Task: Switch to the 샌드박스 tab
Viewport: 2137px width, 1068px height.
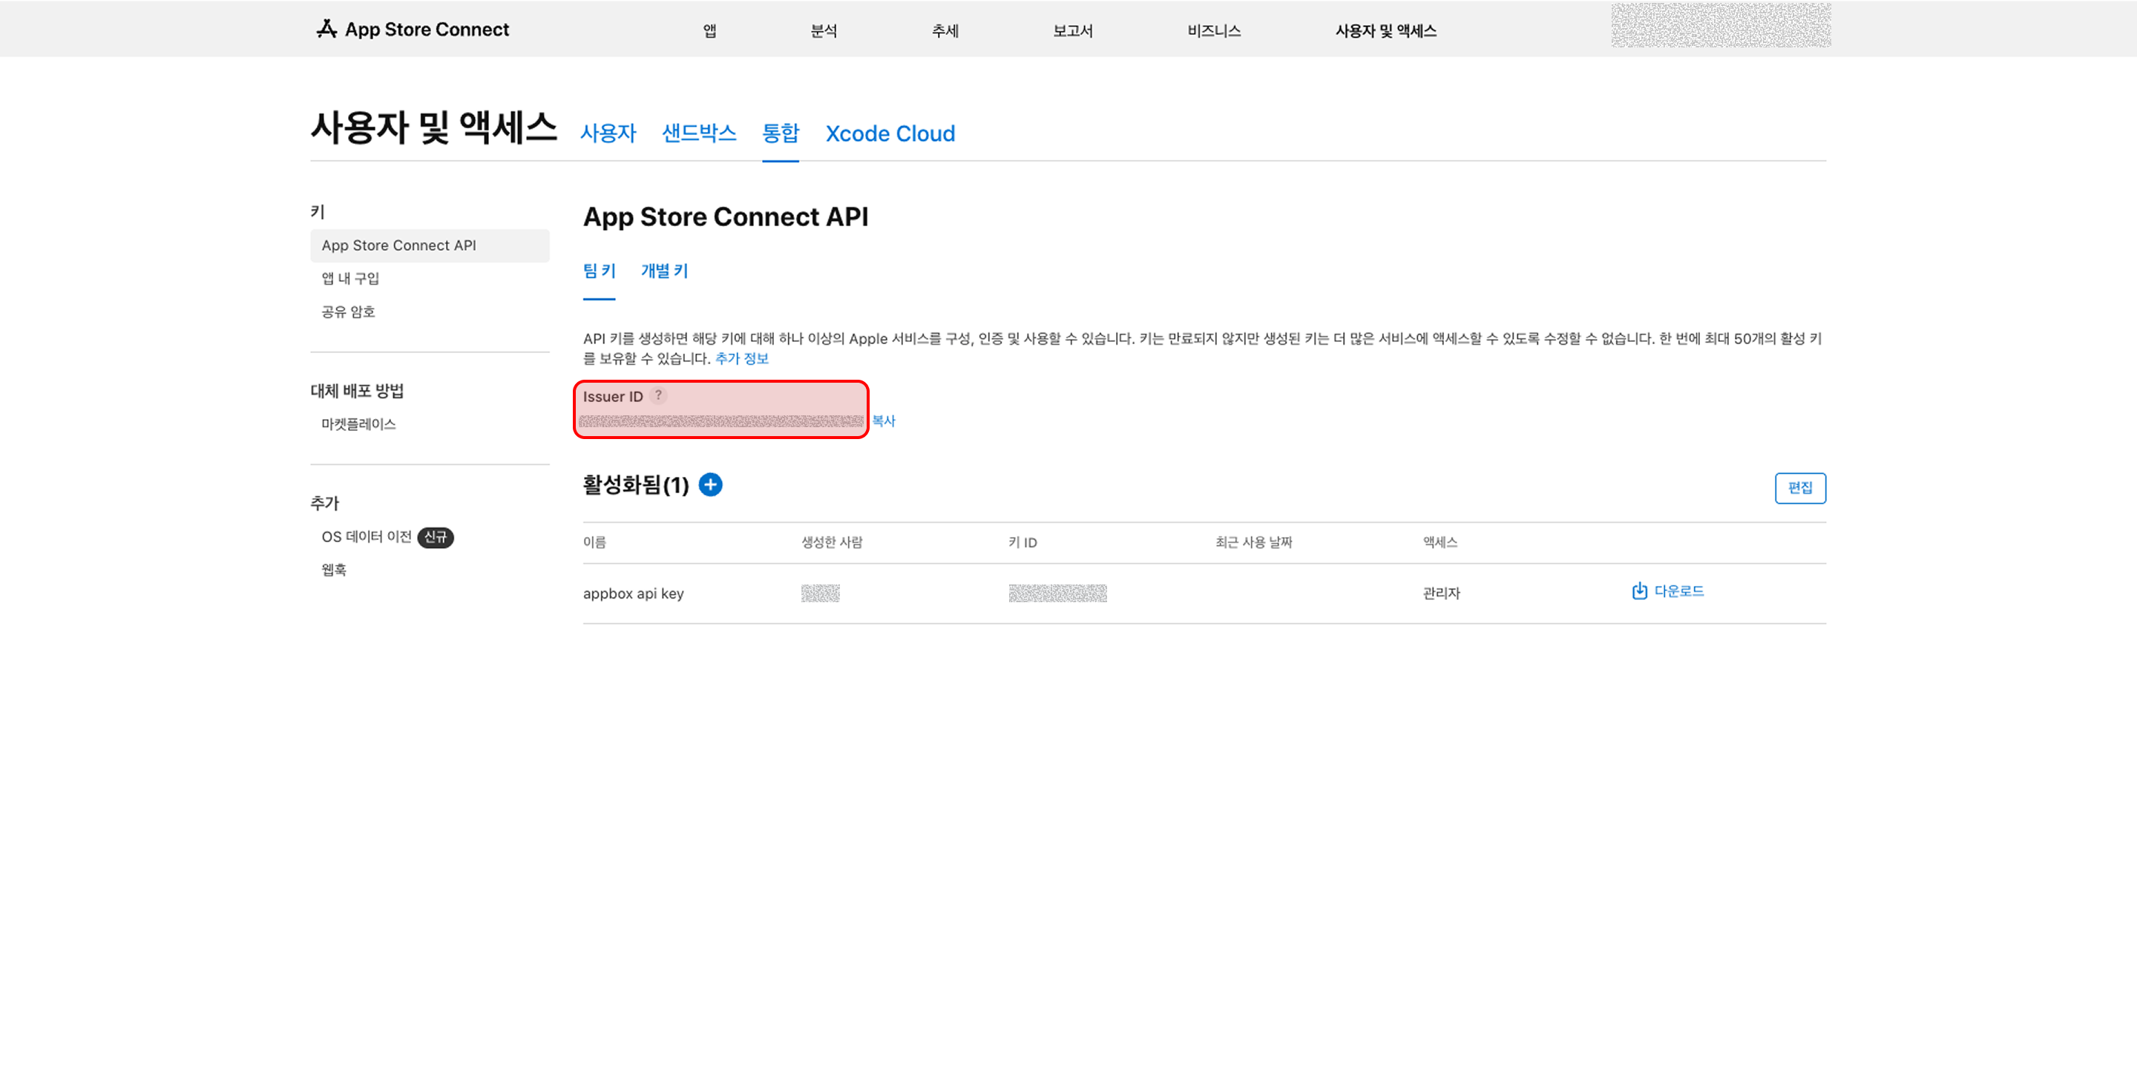Action: click(x=698, y=133)
